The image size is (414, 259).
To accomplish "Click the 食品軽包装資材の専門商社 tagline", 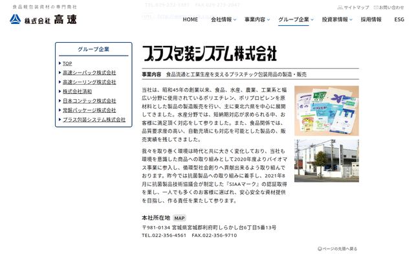I will pos(45,7).
